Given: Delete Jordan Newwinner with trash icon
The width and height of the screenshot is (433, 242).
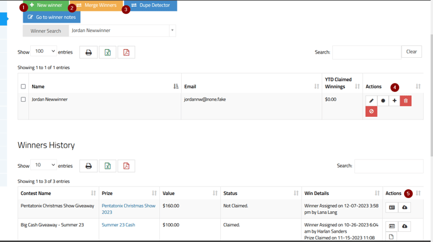Looking at the screenshot, I should coord(406,101).
